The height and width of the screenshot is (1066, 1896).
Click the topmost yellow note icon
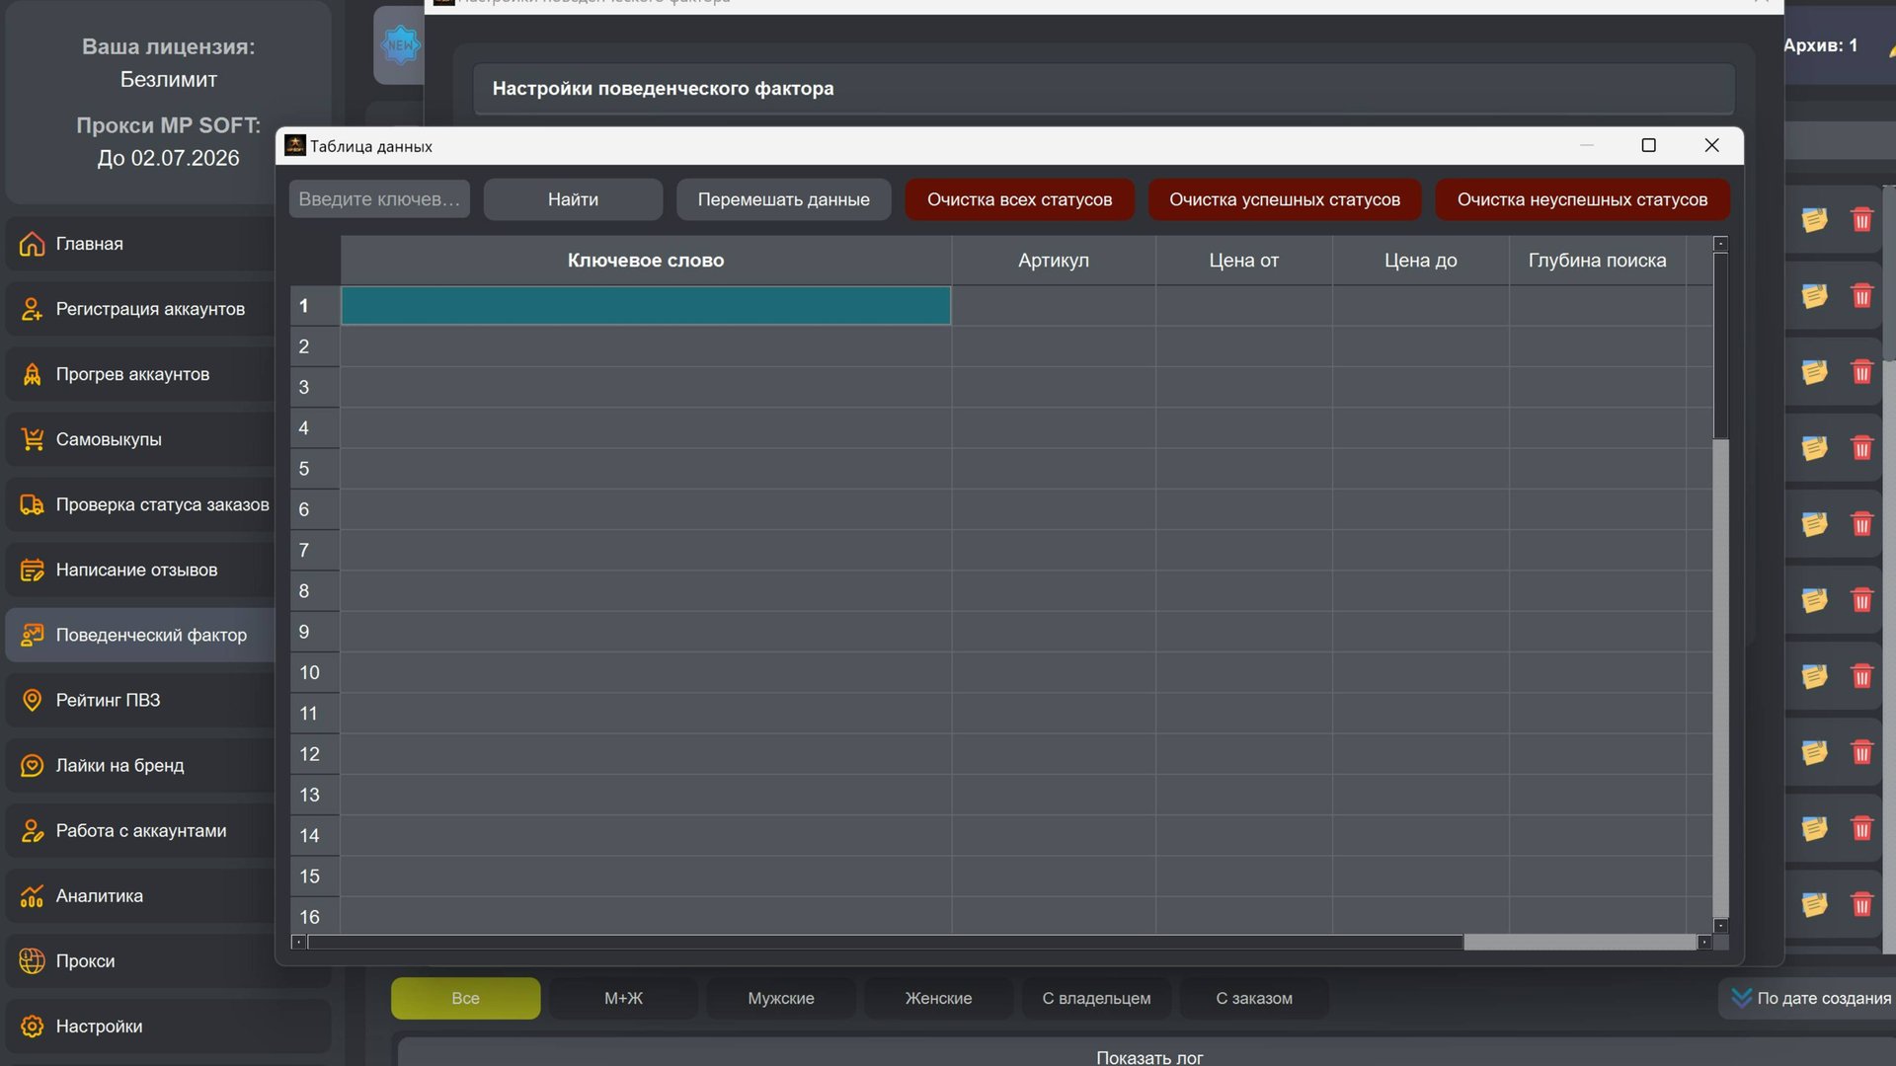point(1814,219)
